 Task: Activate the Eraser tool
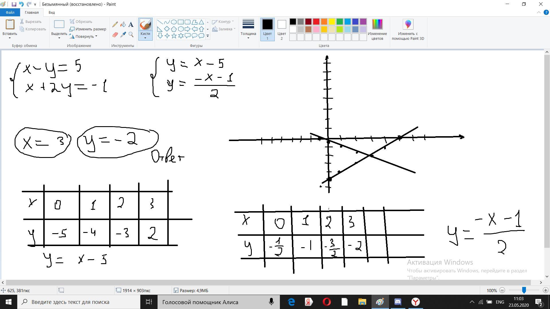[x=115, y=35]
